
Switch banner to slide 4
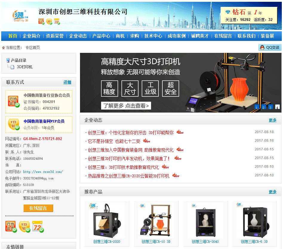(277, 107)
